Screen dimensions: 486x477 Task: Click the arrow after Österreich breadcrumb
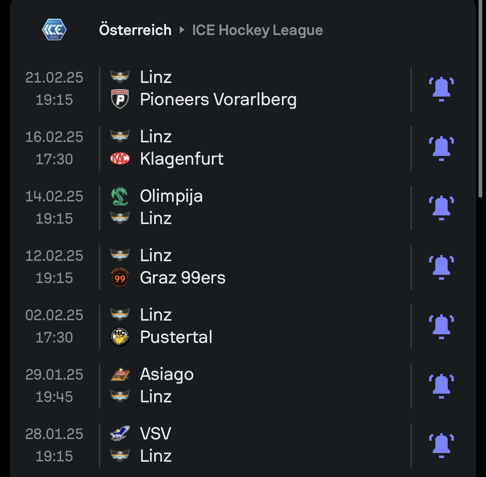click(182, 30)
